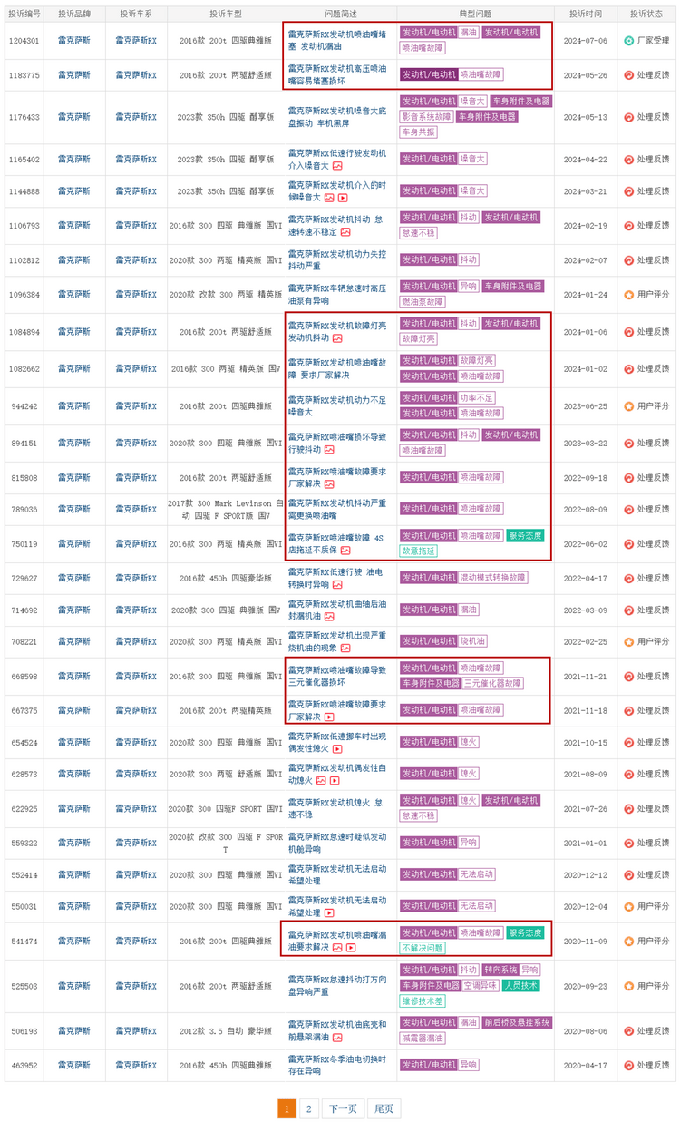This screenshot has height=1122, width=680.
Task: Open complaint about 冬季油电切换时存在异响
Action: 336,1065
